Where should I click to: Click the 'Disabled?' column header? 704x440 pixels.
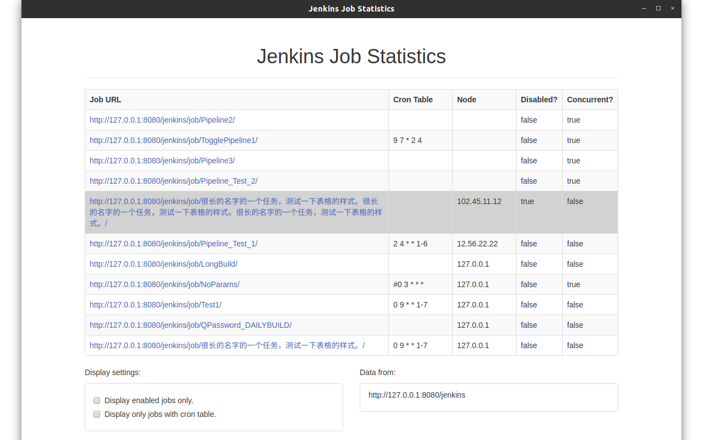(539, 100)
